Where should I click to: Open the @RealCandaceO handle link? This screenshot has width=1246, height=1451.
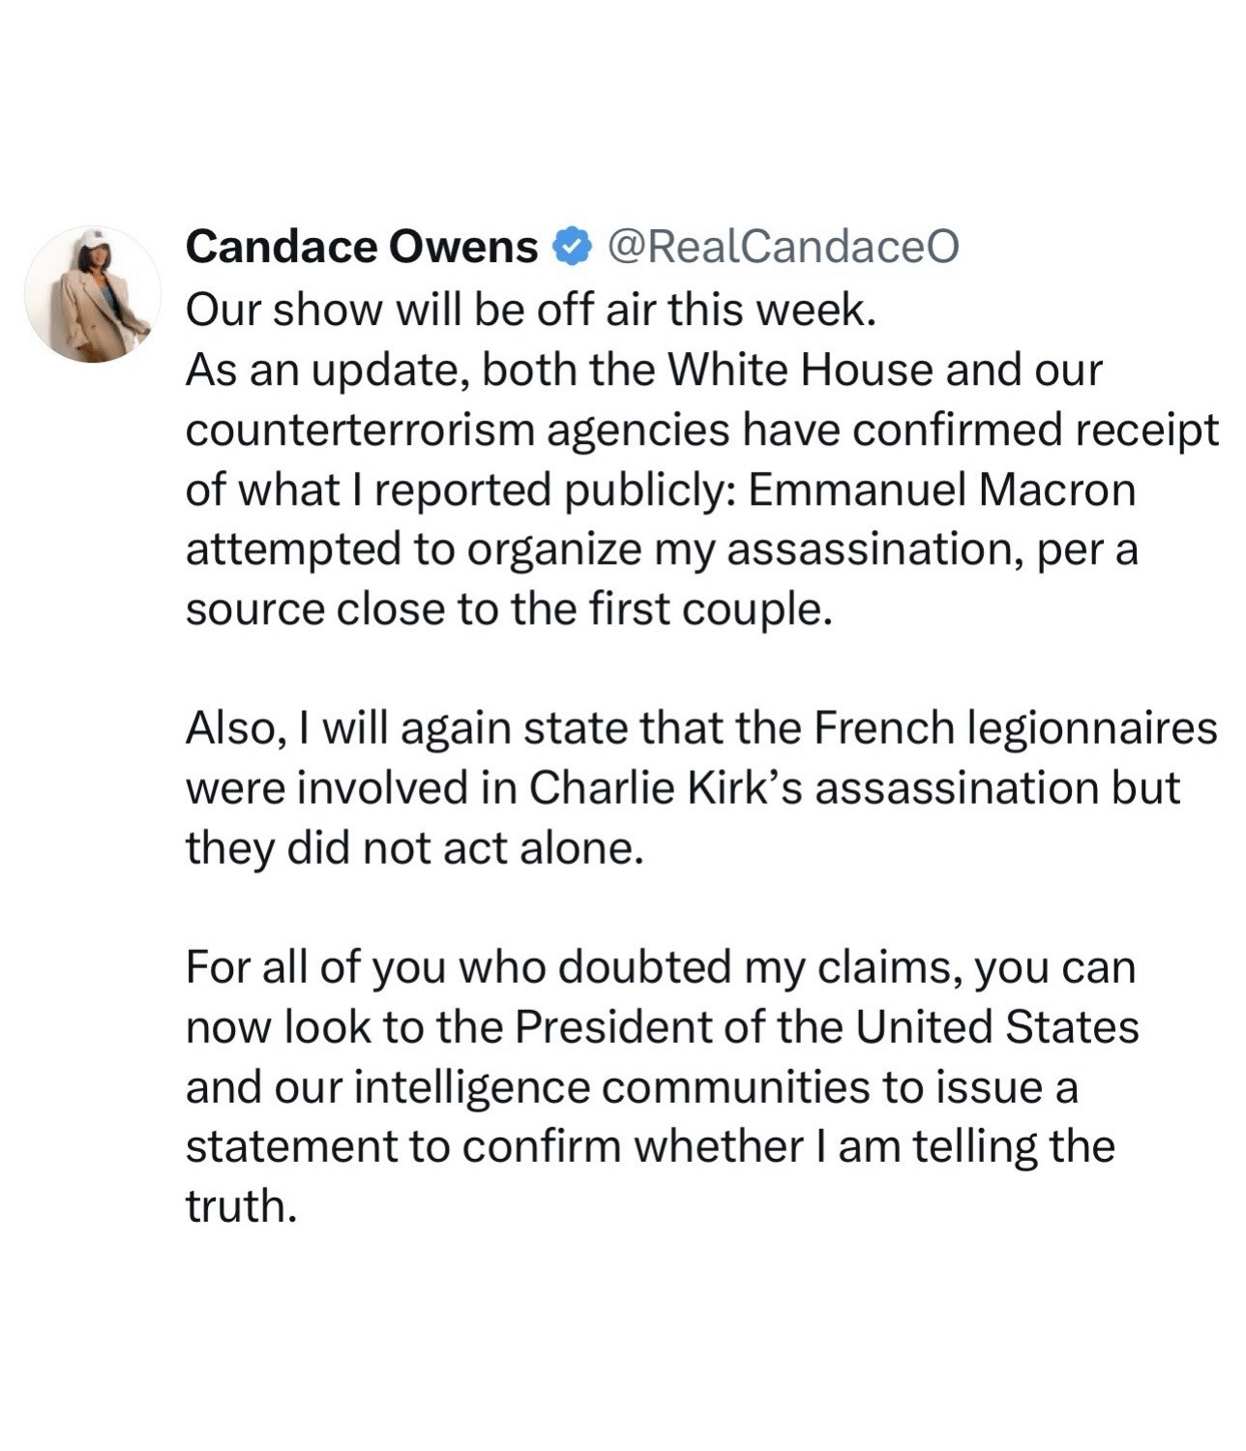coord(782,248)
